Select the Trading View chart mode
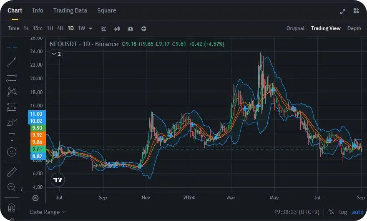 pyautogui.click(x=326, y=28)
